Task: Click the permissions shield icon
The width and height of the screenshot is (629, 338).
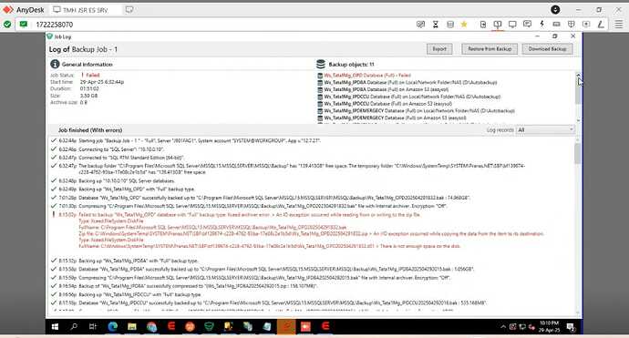Action: [572, 25]
